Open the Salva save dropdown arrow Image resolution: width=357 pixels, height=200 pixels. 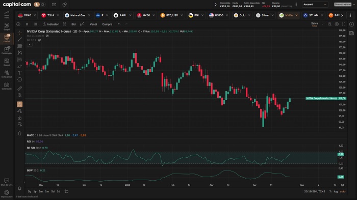pyautogui.click(x=323, y=24)
